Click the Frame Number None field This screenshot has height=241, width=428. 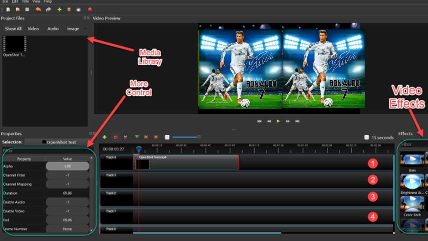67,229
